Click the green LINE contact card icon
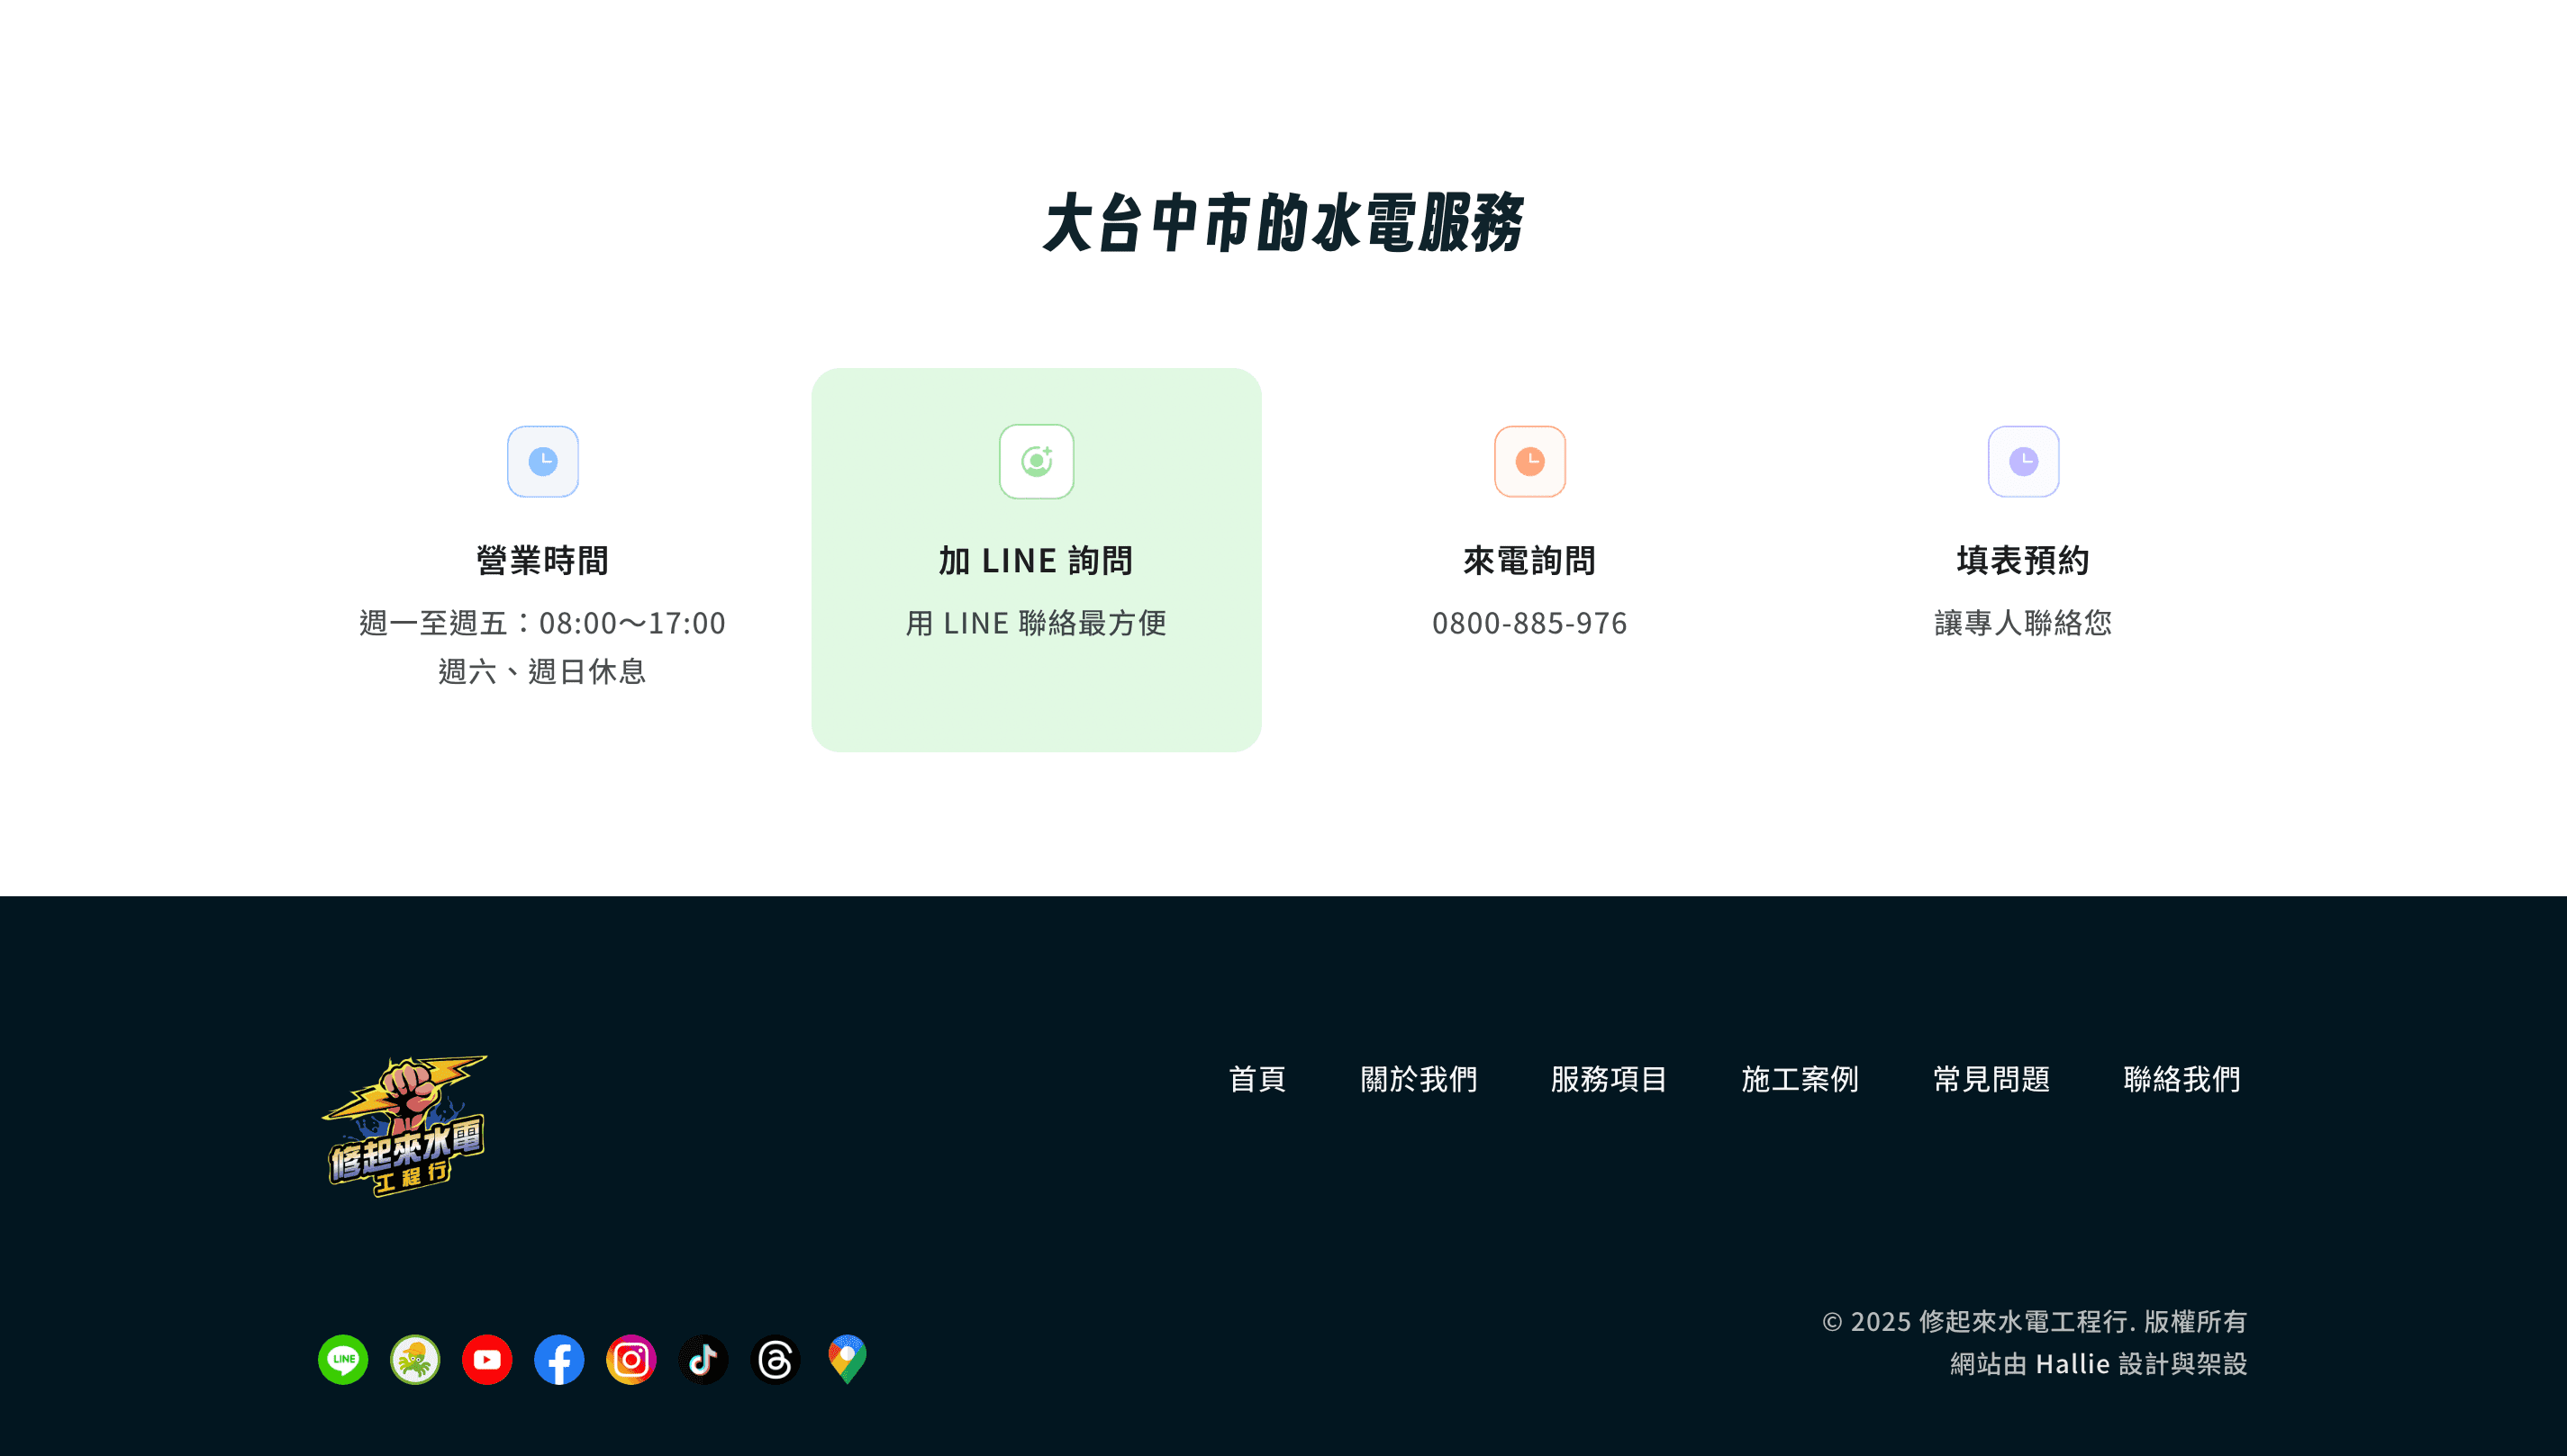The width and height of the screenshot is (2567, 1456). point(1036,461)
